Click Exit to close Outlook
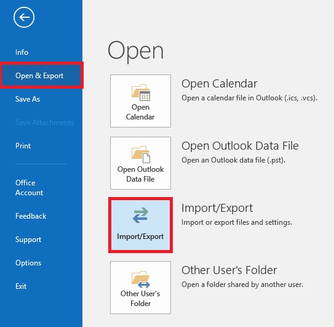 21,286
